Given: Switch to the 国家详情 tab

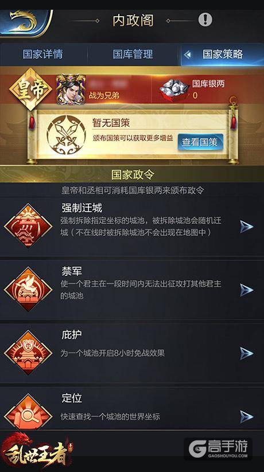Looking at the screenshot, I should 43,54.
